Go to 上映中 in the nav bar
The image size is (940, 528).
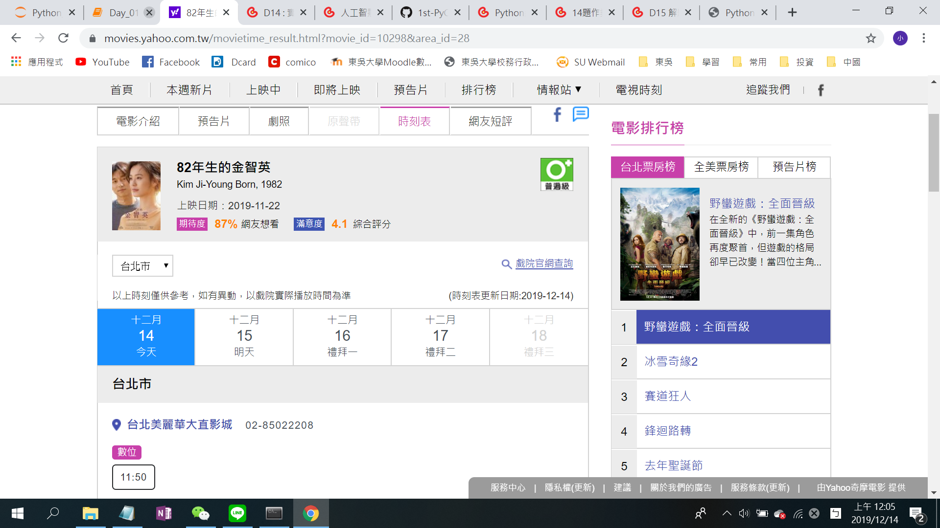(263, 90)
